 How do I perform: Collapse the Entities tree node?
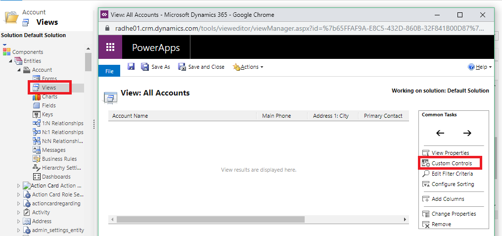coord(10,61)
